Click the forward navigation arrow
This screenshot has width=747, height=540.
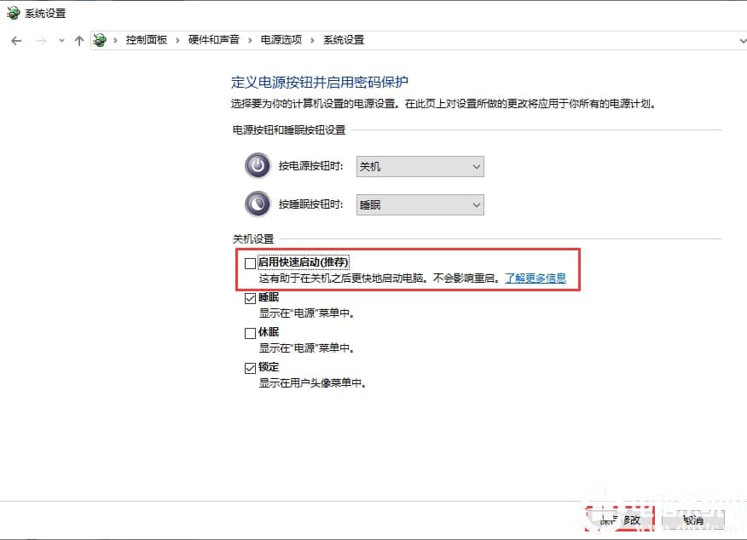(x=42, y=41)
